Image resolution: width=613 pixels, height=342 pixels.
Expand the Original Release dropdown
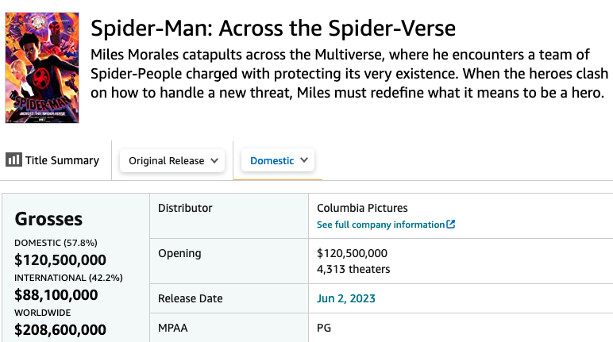tap(172, 160)
